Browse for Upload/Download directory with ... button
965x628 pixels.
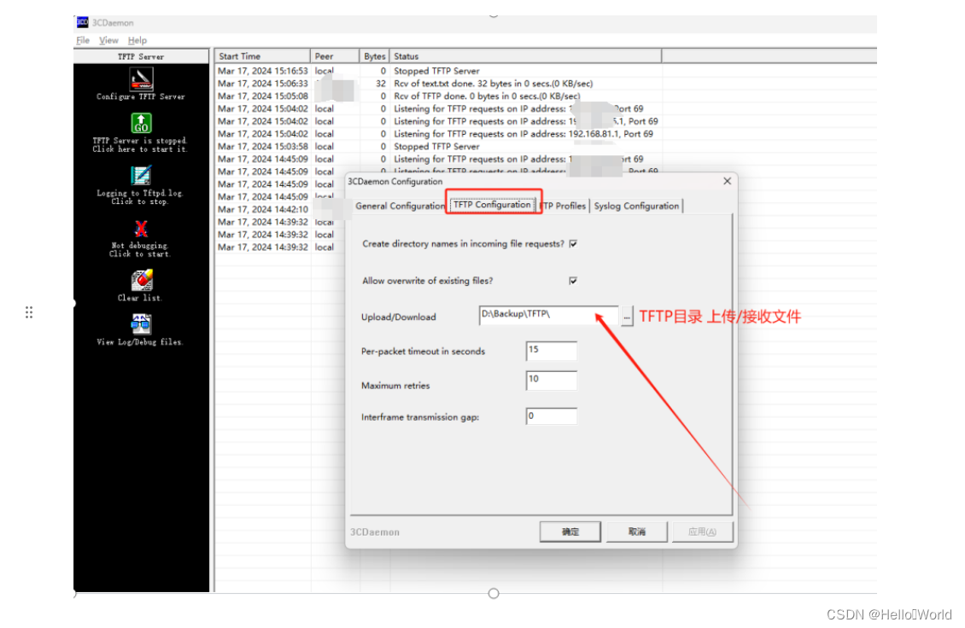pos(627,317)
